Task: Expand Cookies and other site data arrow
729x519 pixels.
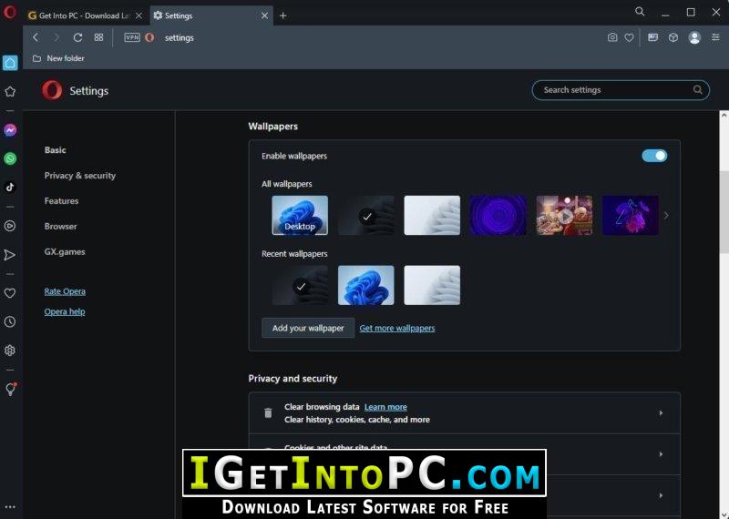Action: pyautogui.click(x=661, y=454)
